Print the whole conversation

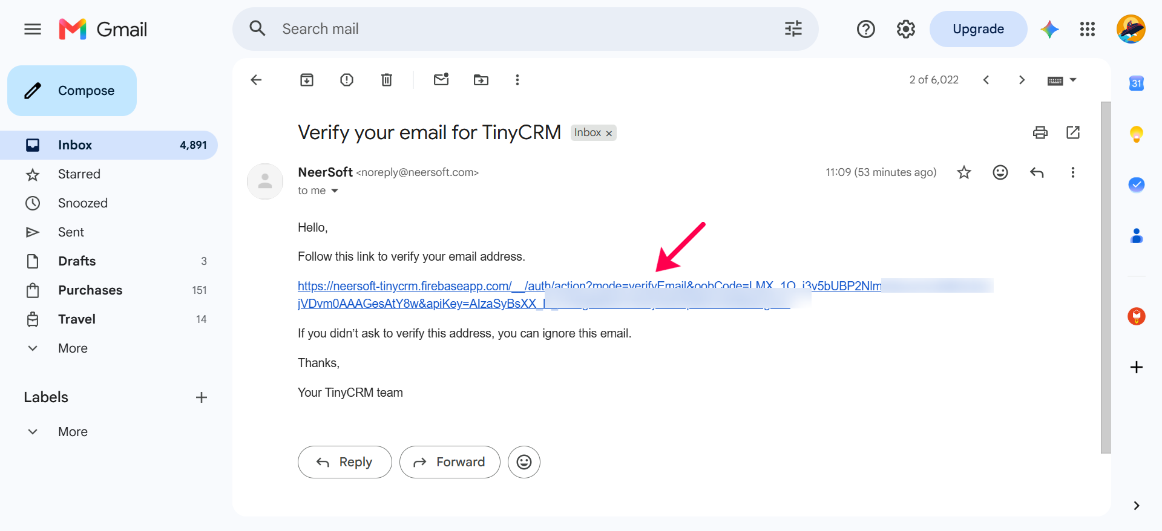pos(1040,132)
